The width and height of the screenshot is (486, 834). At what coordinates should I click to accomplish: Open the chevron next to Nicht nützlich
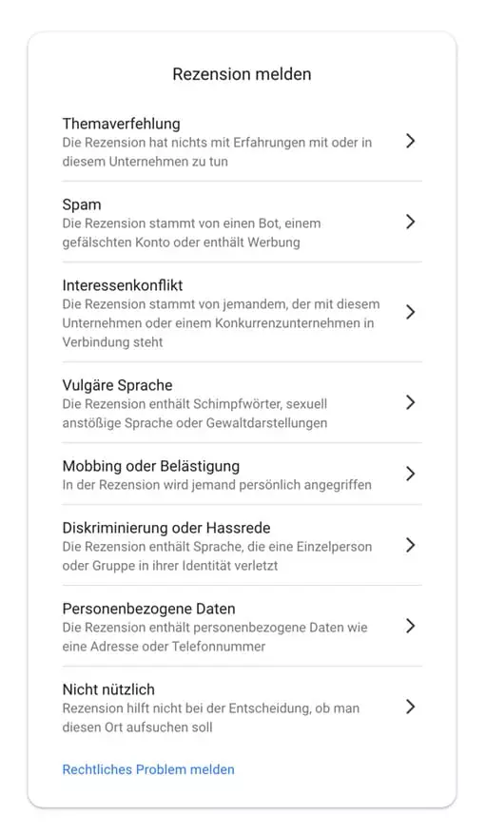(410, 707)
